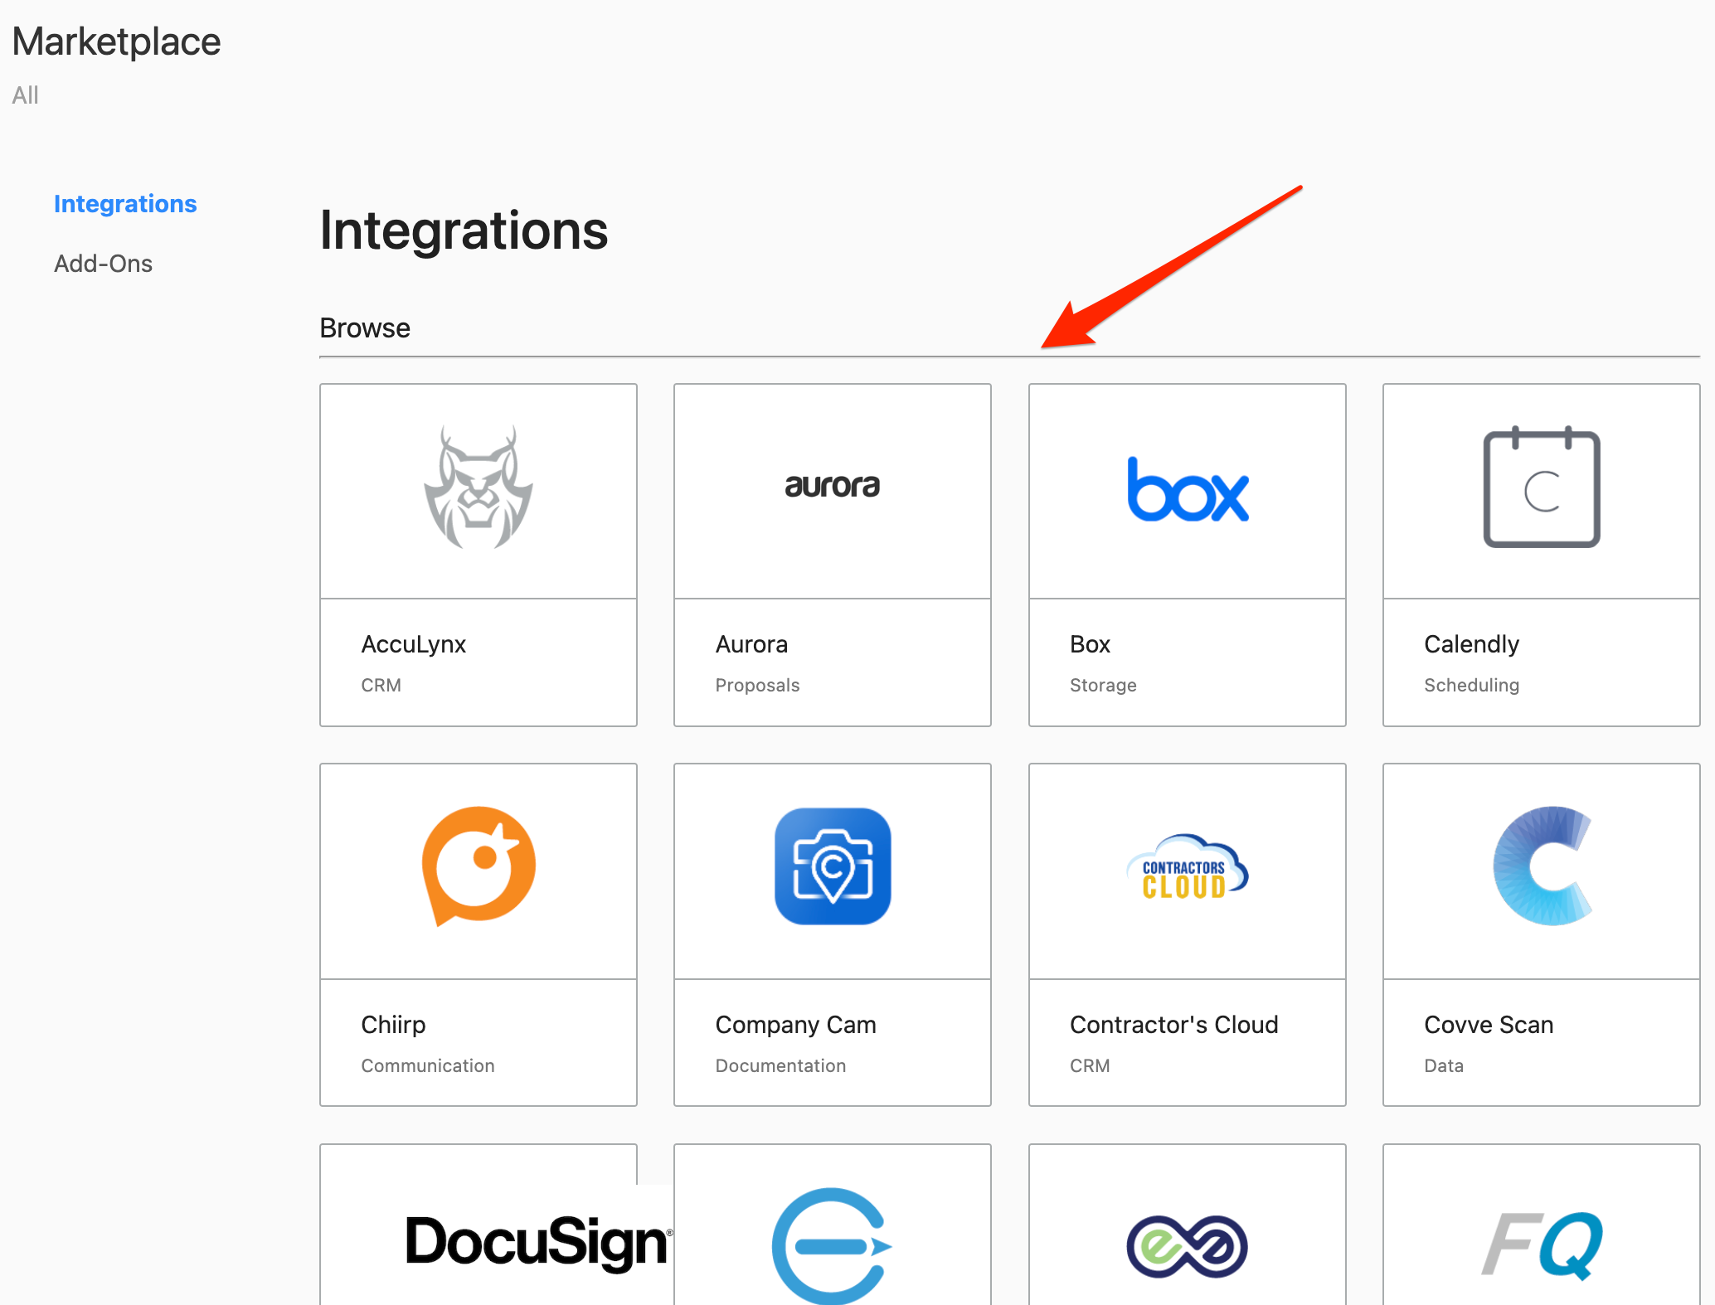
Task: Select the FQ logo
Action: [1542, 1245]
